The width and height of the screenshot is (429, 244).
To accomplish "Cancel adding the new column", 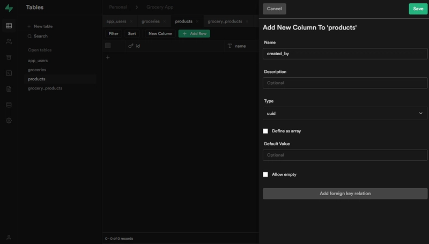I will [x=275, y=9].
